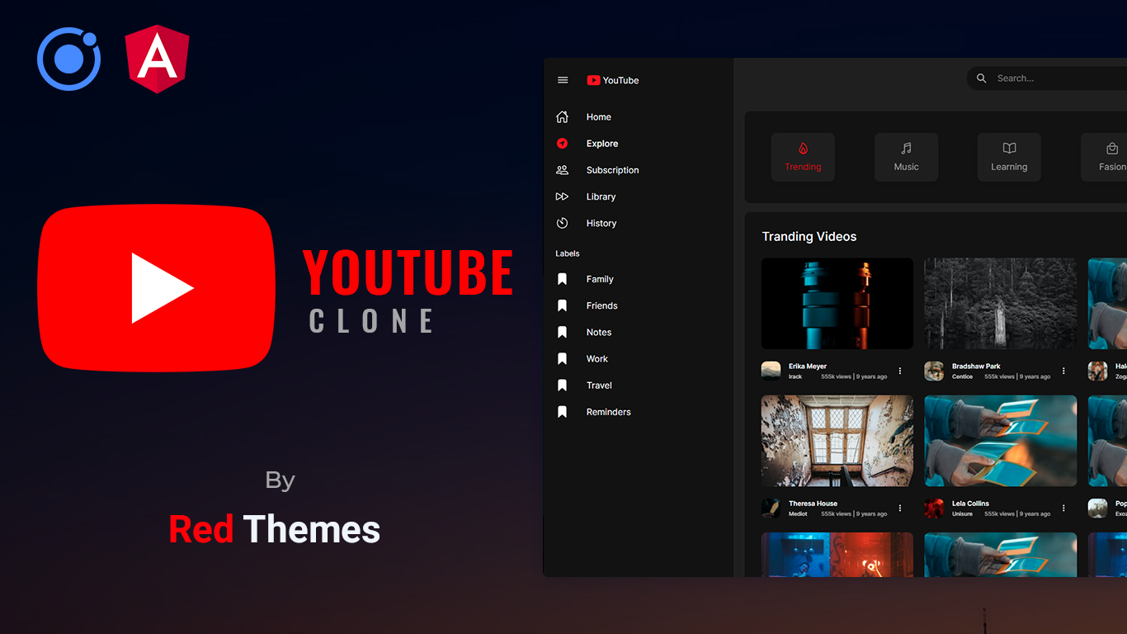Open the hamburger menu icon
Screen dimensions: 1127x634
coord(563,80)
